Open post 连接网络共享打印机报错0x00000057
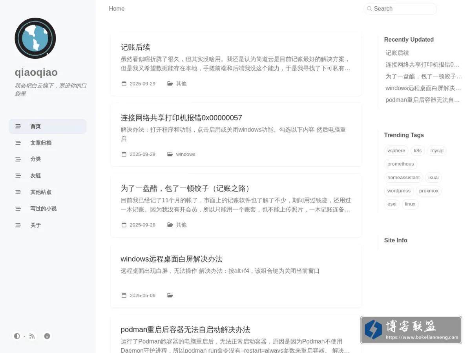 [x=181, y=118]
